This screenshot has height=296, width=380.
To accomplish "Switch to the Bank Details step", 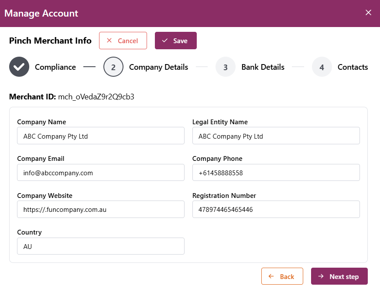I will pos(263,67).
